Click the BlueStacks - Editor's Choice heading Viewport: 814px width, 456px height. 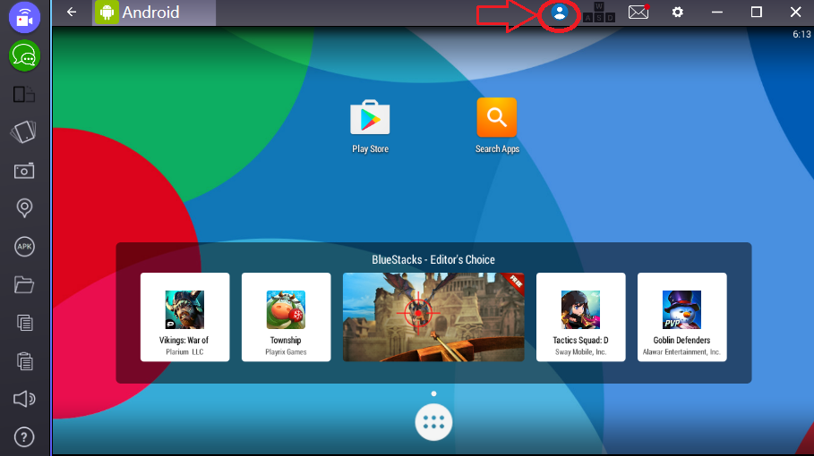[x=433, y=259]
